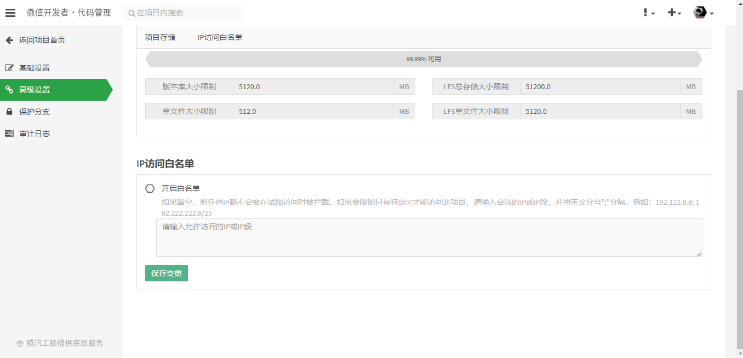Viewport: 743px width, 358px height.
Task: Click the 保存变更 button
Action: [x=167, y=273]
